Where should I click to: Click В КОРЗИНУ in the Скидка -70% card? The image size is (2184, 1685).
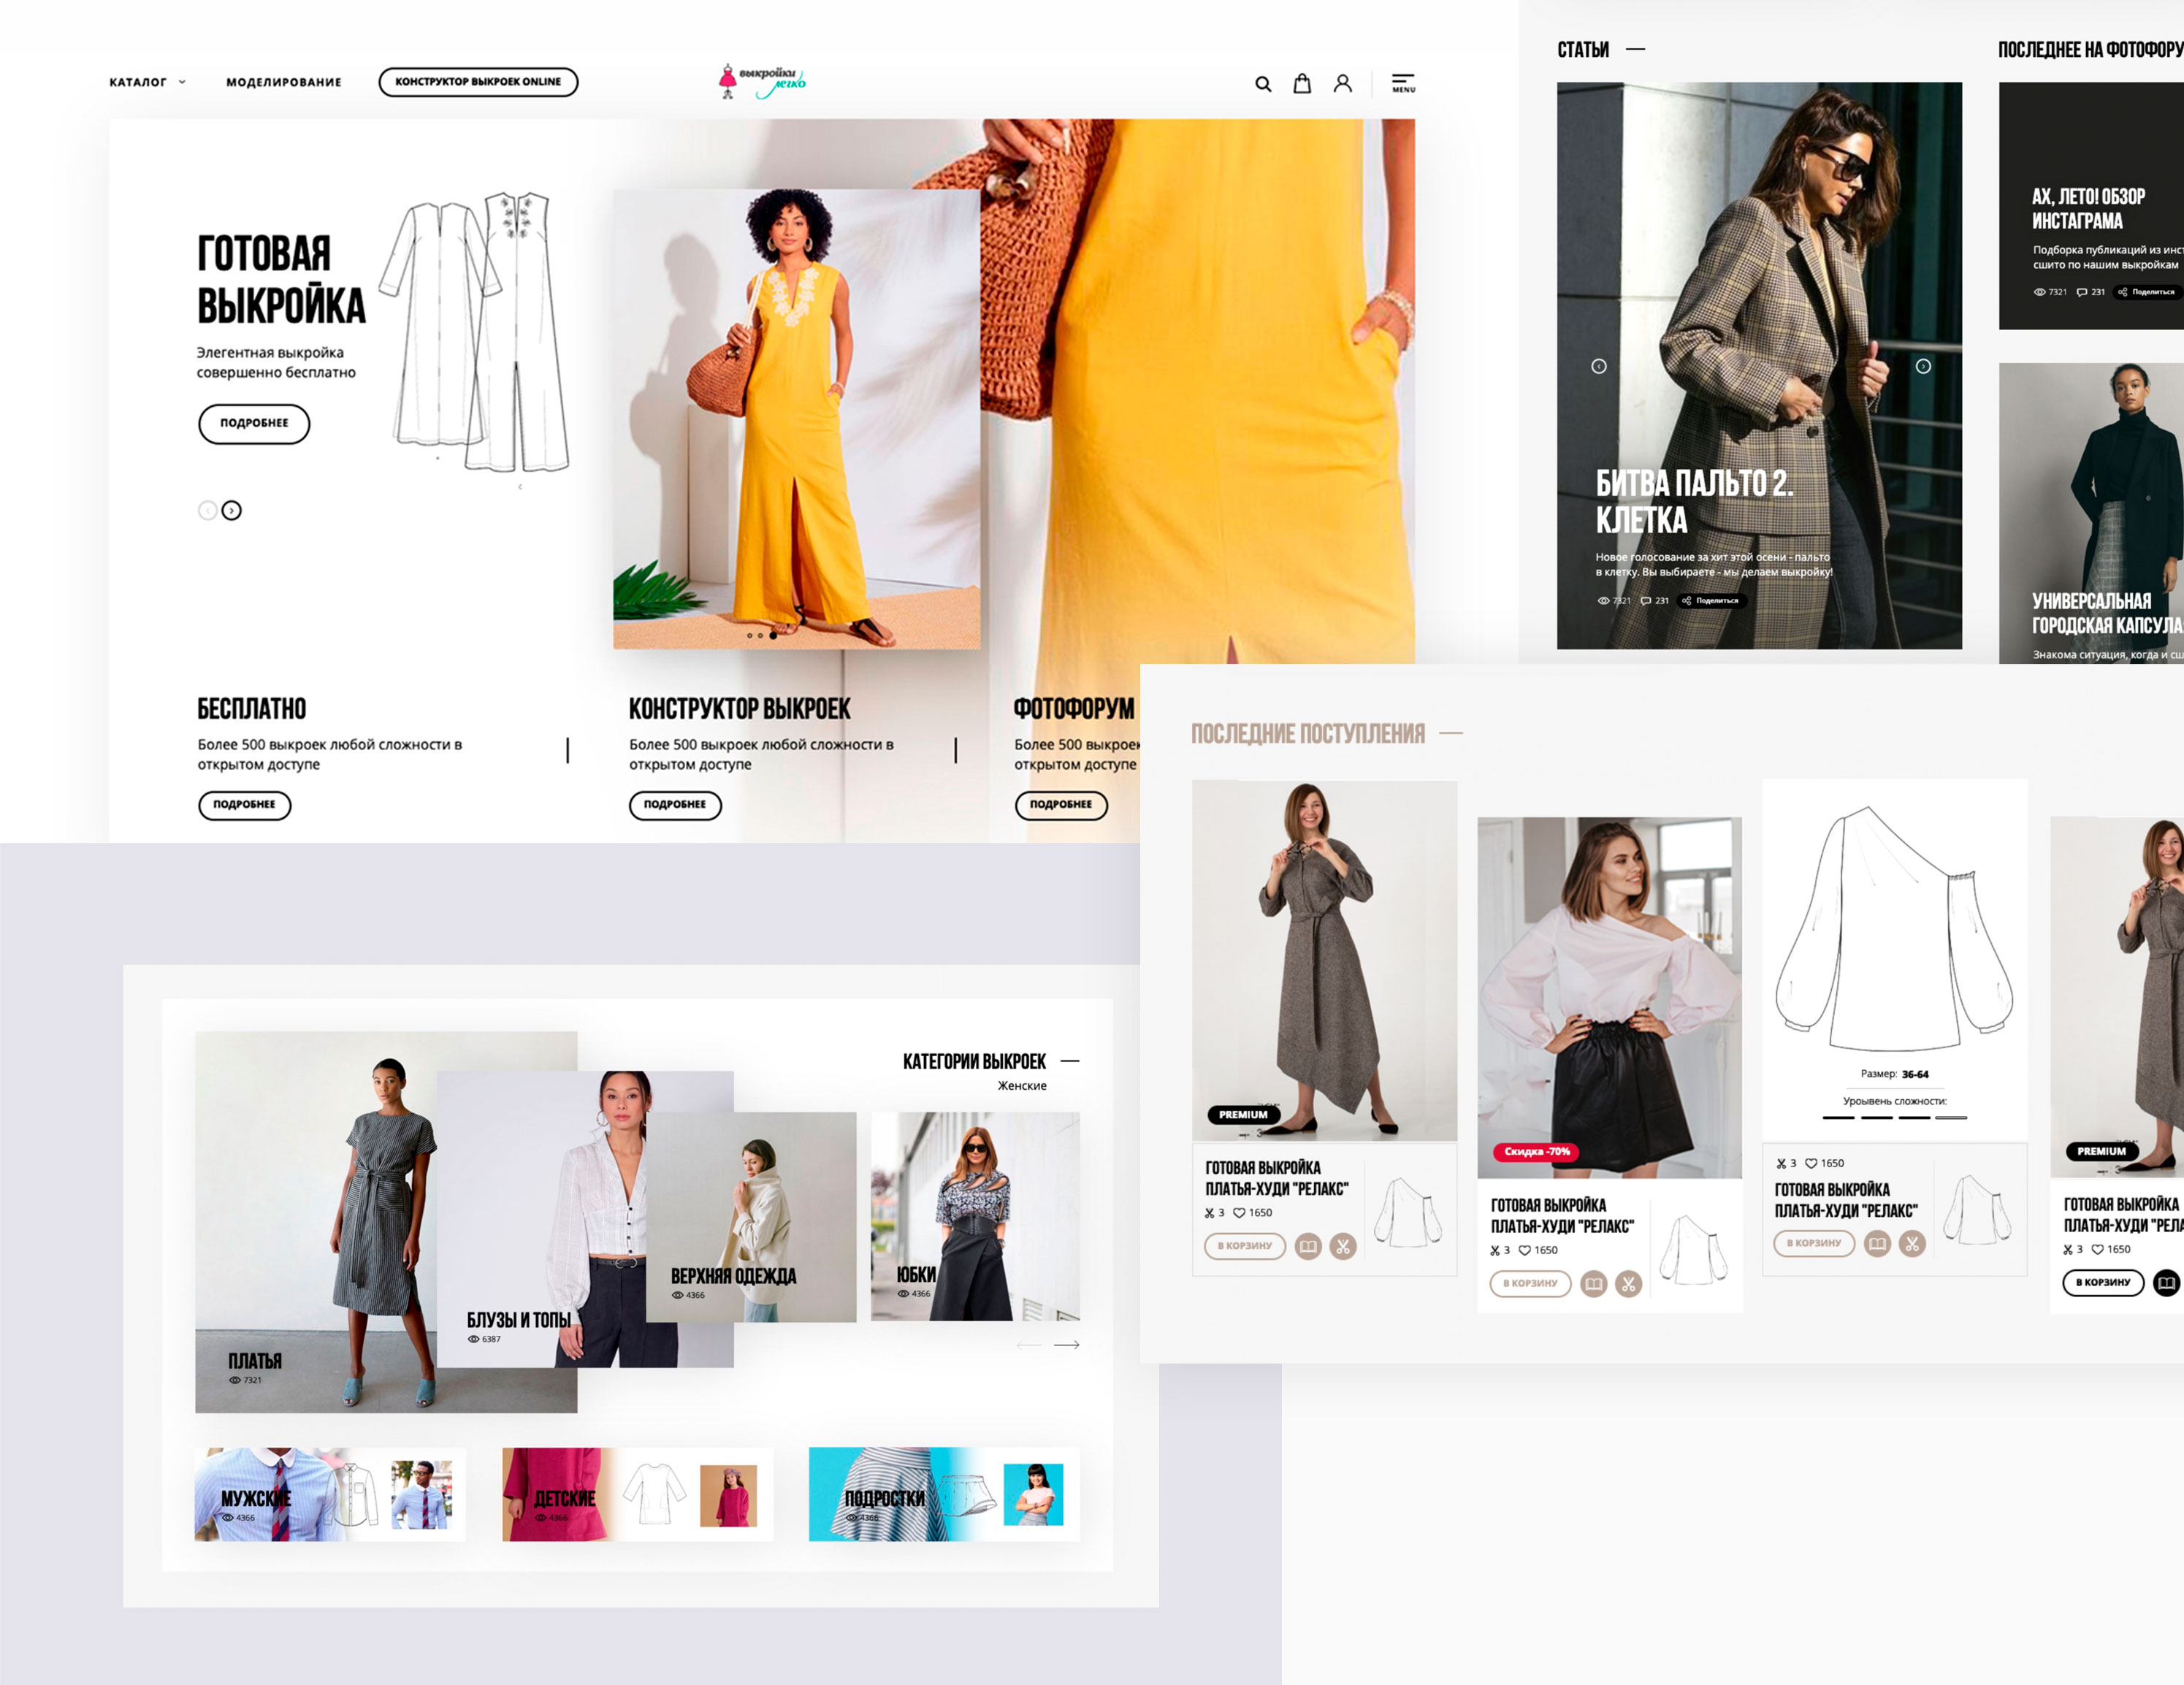pos(1530,1283)
